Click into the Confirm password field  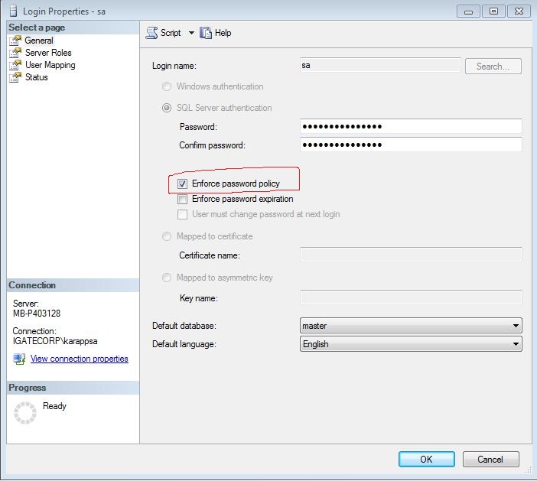pos(411,145)
